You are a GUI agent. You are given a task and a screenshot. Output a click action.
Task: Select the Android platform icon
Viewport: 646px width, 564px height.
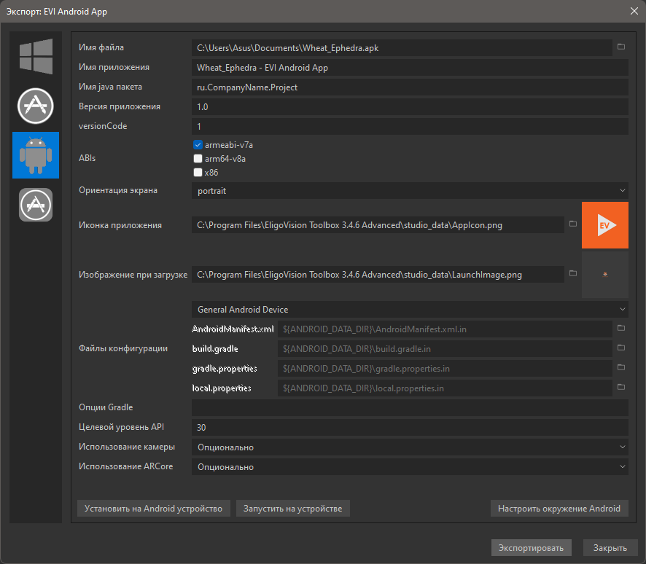click(x=36, y=155)
